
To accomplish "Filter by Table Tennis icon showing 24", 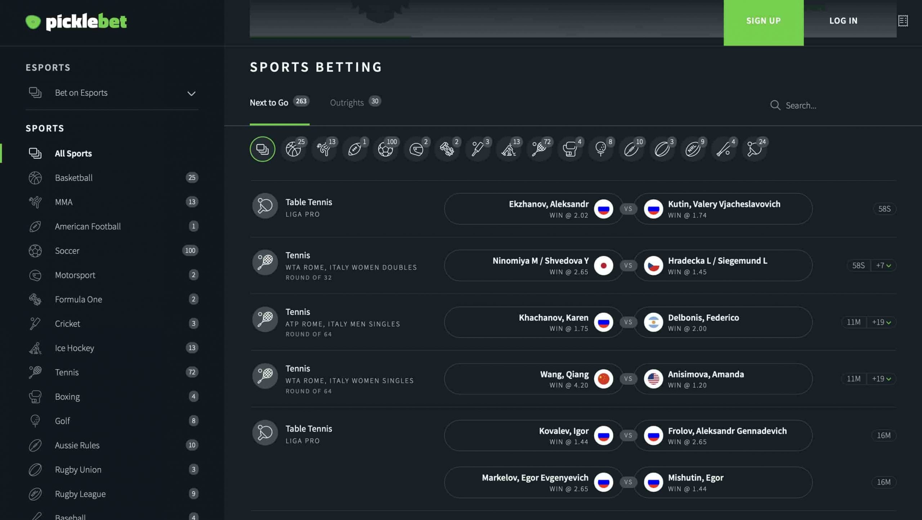I will [754, 149].
